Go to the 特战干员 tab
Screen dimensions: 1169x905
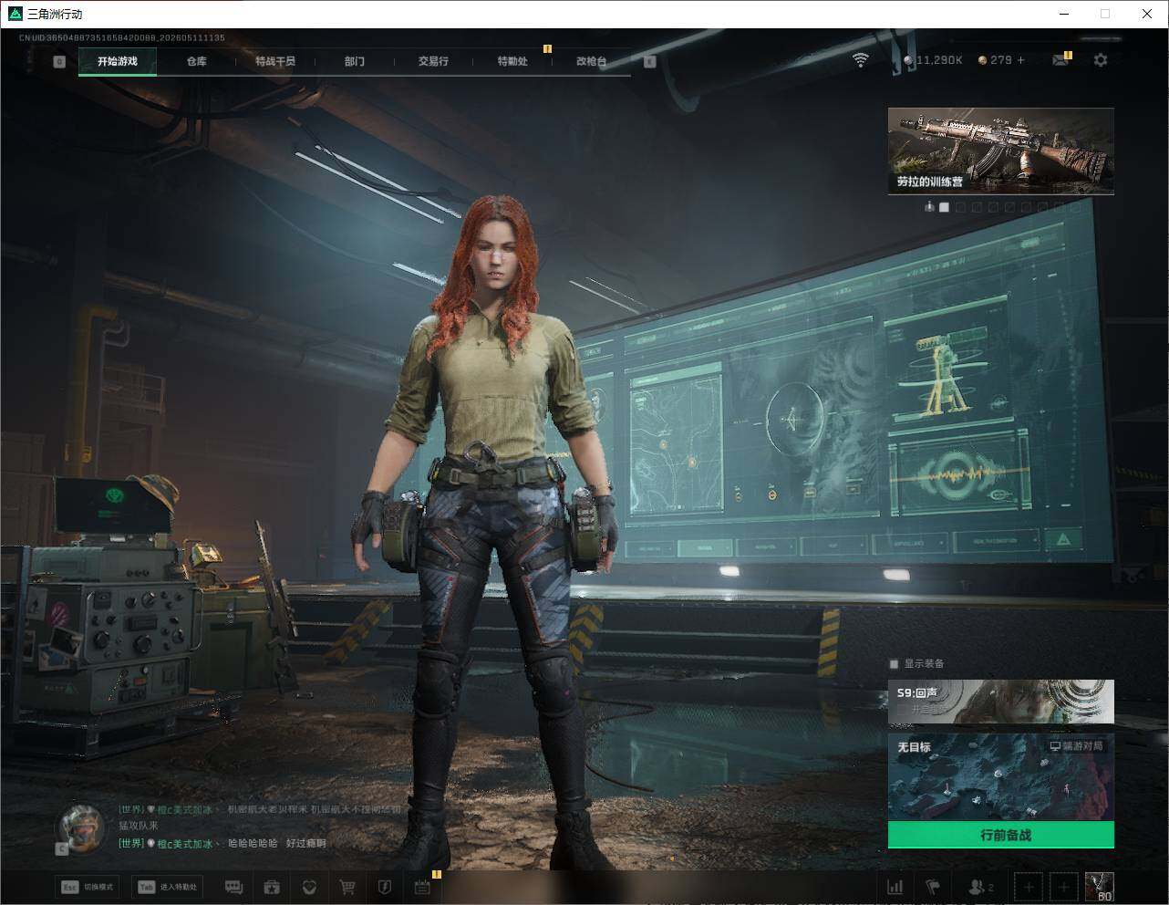275,61
